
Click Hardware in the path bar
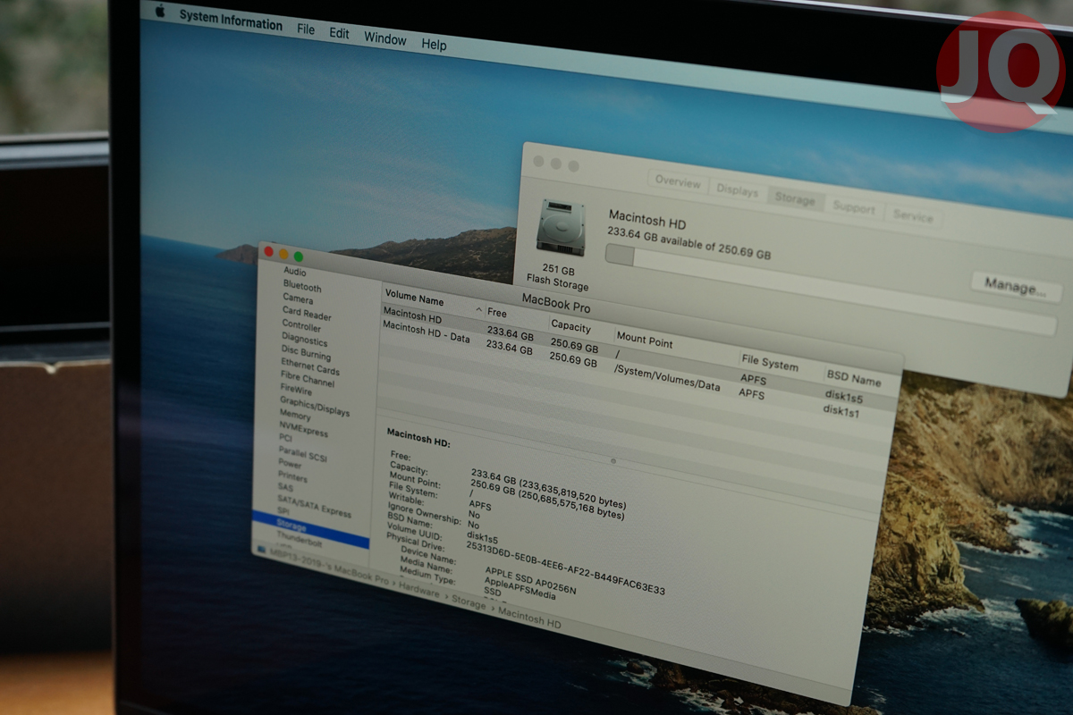coord(419,591)
